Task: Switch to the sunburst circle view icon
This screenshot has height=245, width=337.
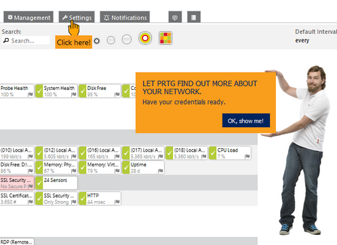Action: [x=145, y=38]
